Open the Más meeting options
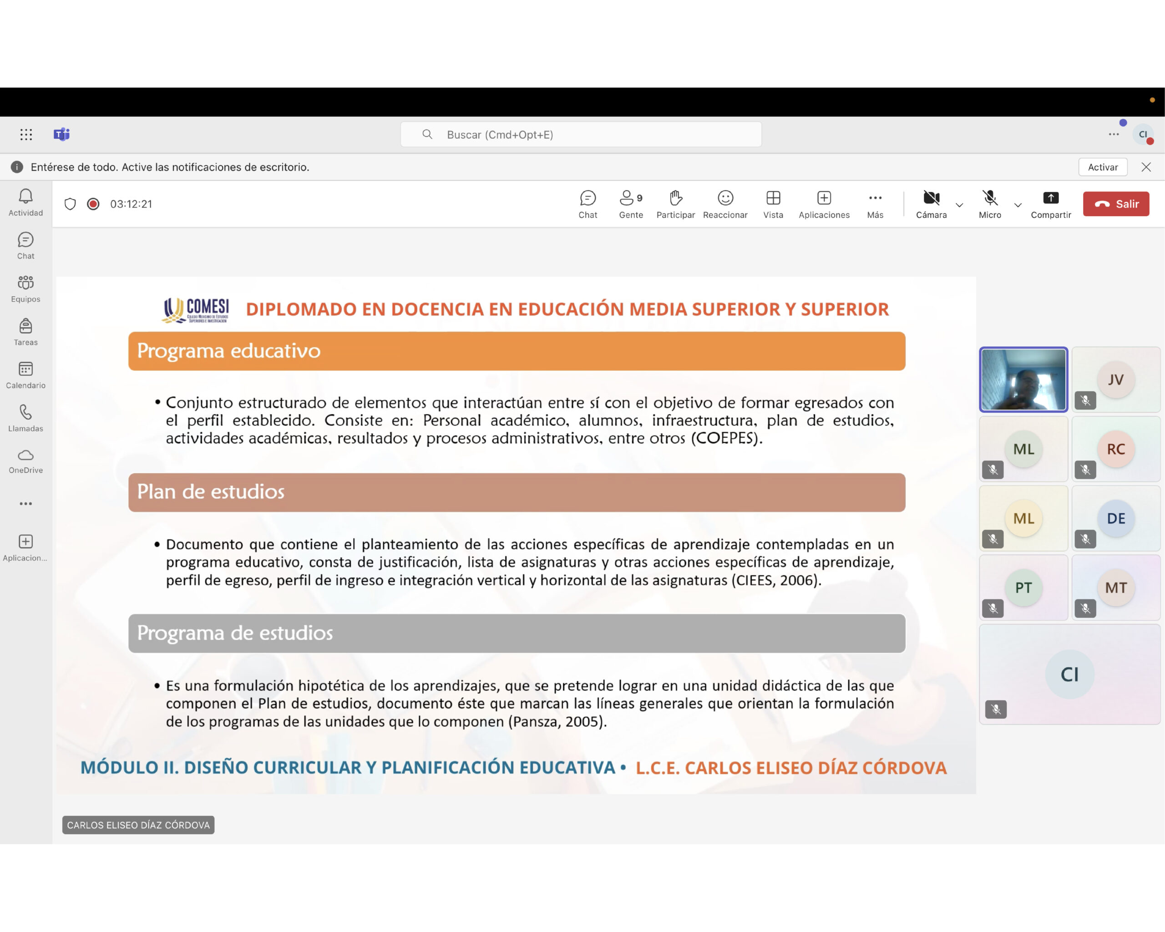Viewport: 1165px width, 932px height. pyautogui.click(x=876, y=204)
